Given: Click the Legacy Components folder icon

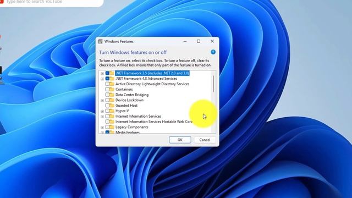Looking at the screenshot, I should point(112,127).
